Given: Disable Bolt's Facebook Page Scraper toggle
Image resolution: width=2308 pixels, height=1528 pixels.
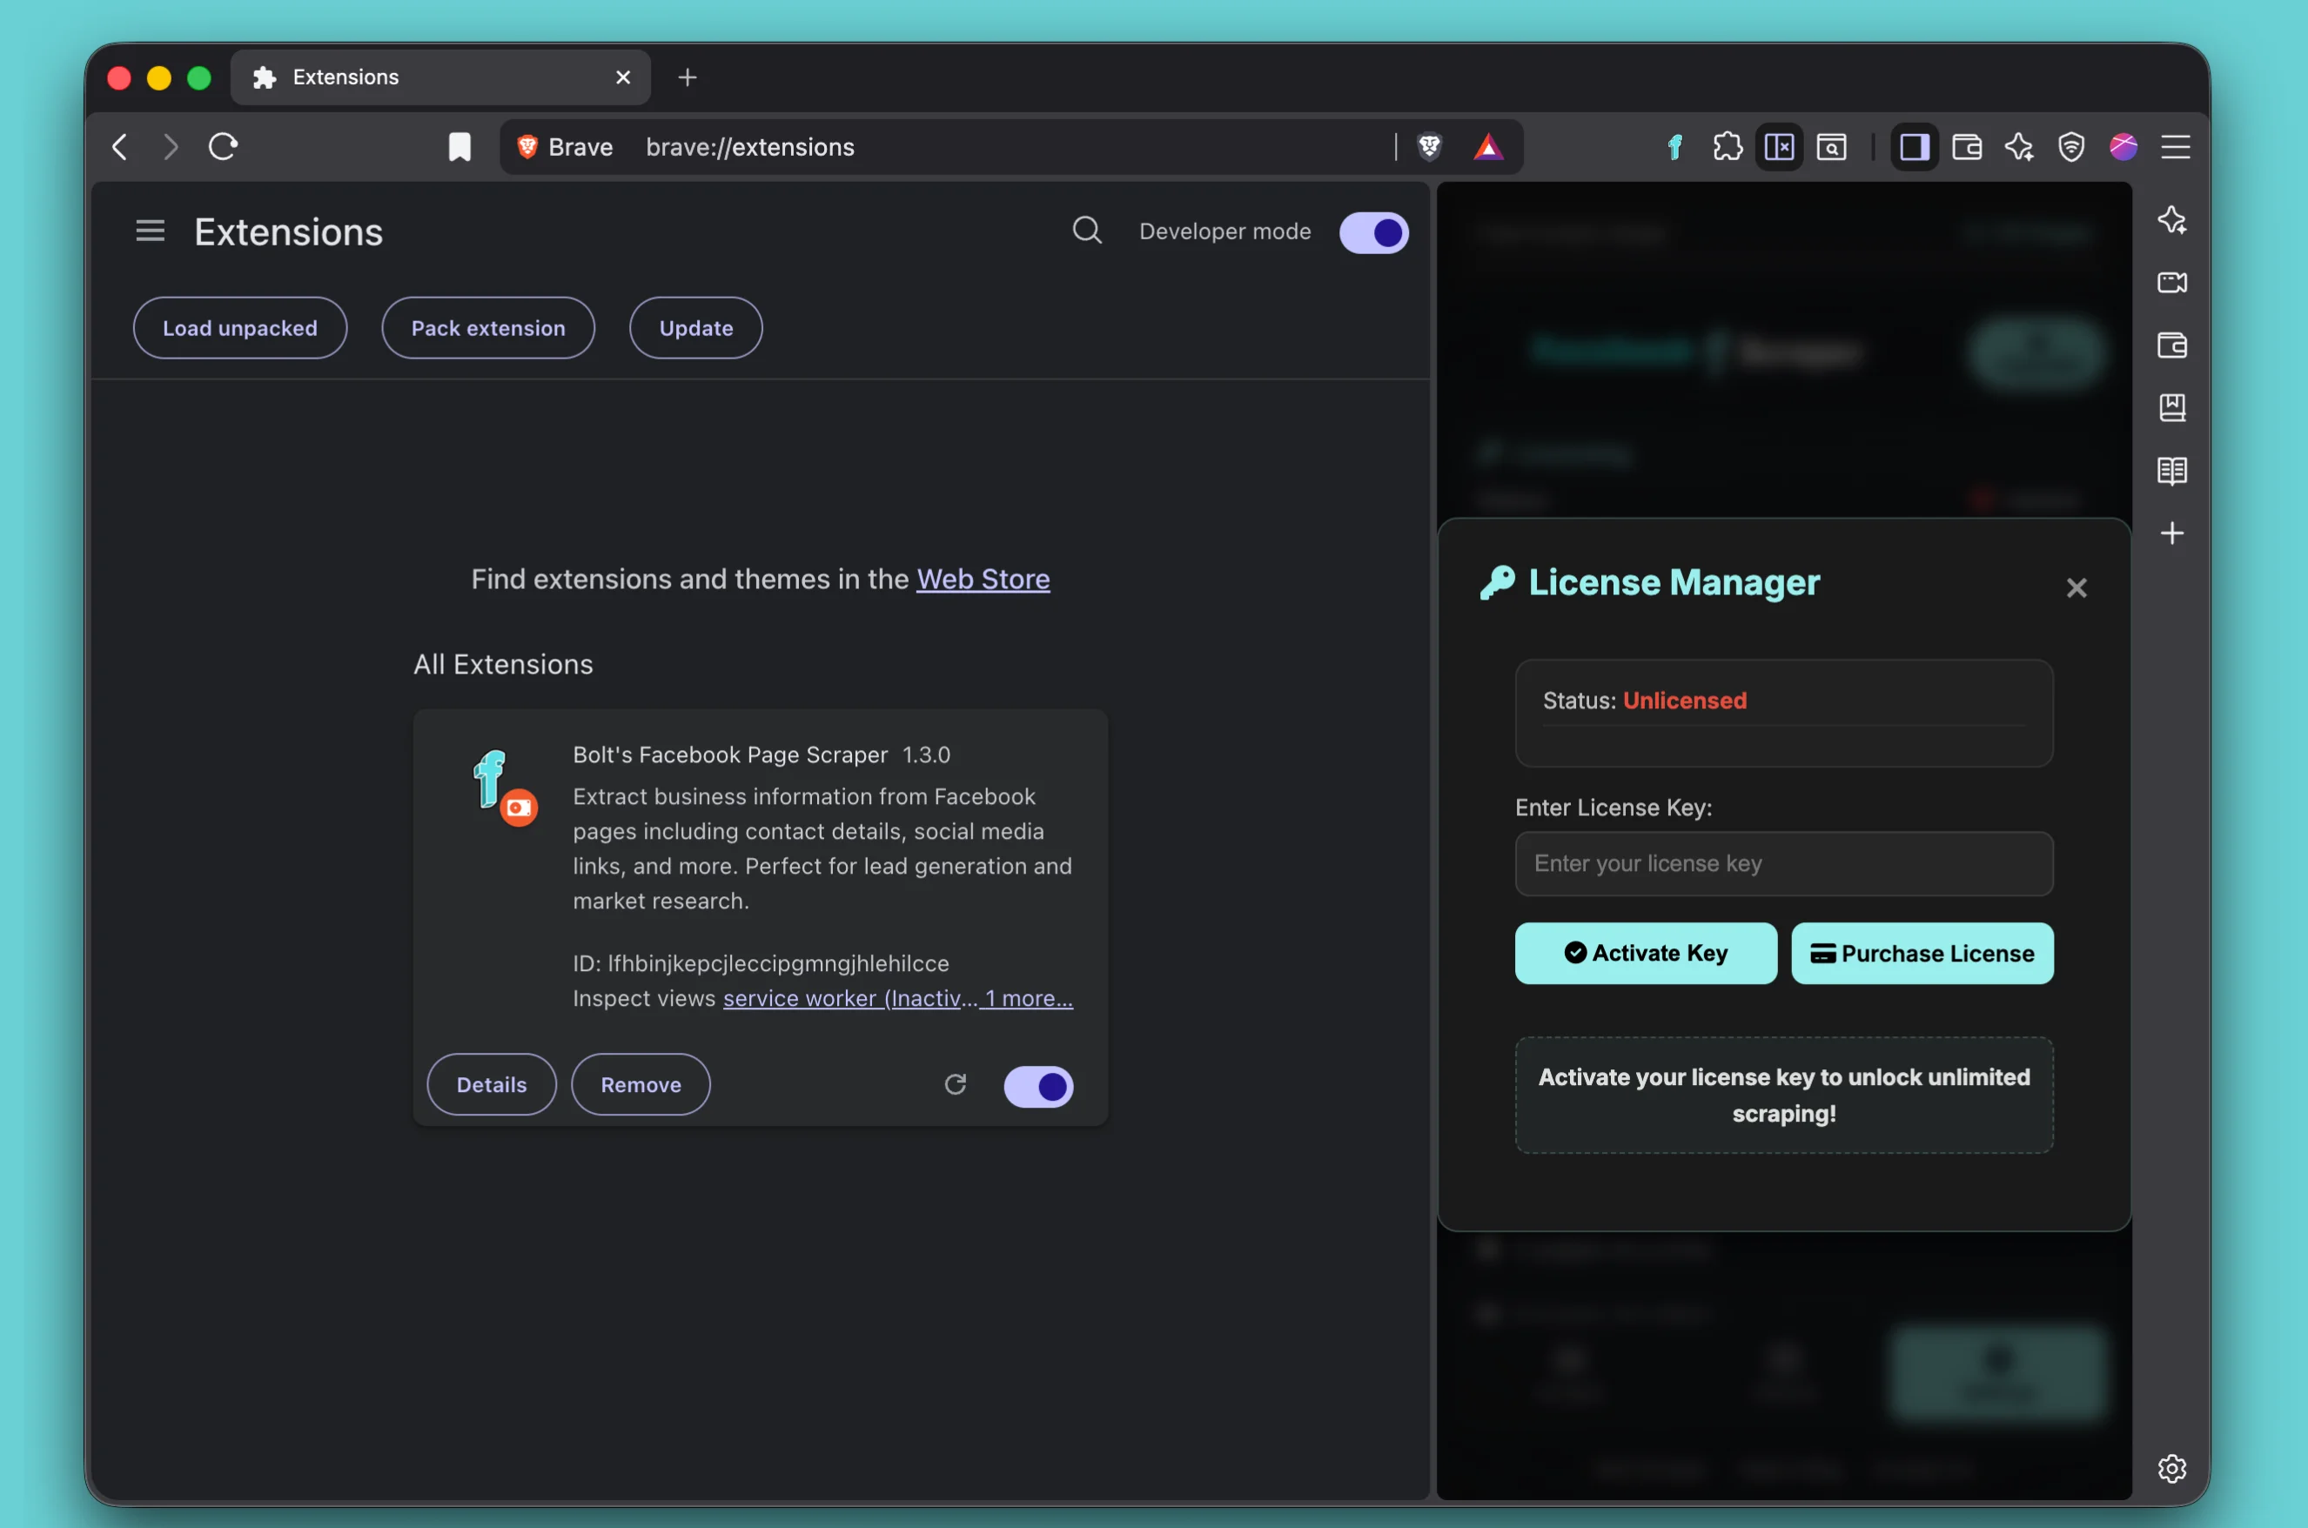Looking at the screenshot, I should coord(1038,1086).
